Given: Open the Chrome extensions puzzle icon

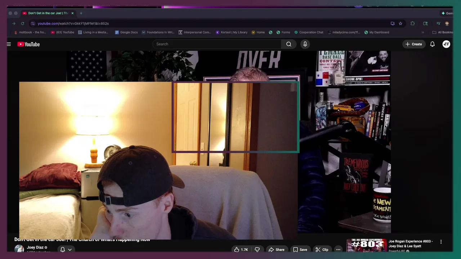Looking at the screenshot, I should (x=413, y=23).
